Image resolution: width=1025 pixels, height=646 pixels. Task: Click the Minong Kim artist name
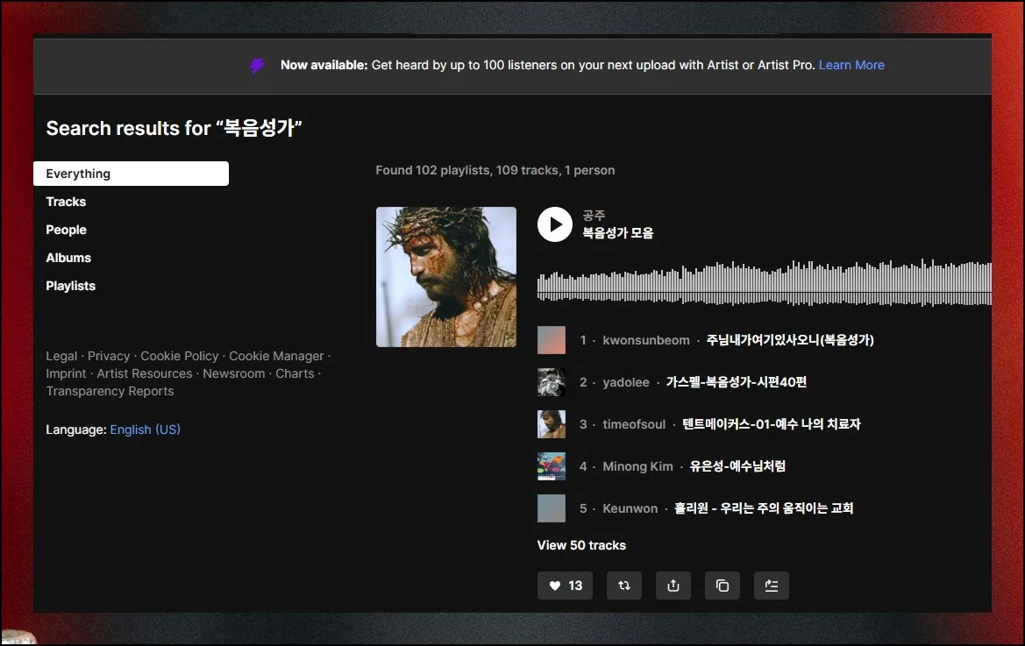[x=637, y=466]
